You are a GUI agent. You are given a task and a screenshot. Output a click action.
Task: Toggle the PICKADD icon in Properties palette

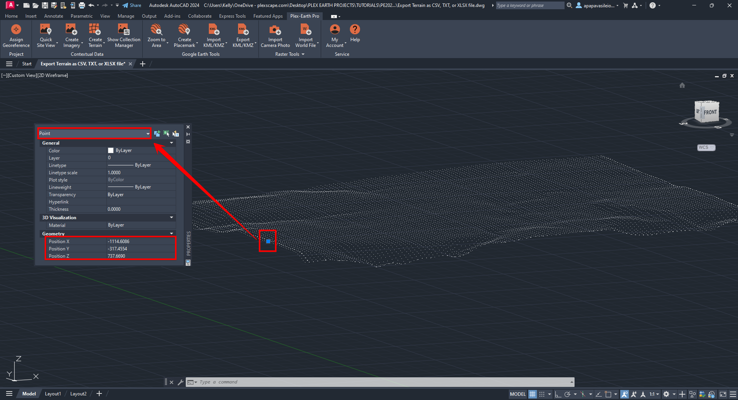click(157, 133)
